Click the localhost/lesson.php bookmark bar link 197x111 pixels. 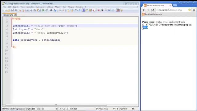[x=152, y=14]
